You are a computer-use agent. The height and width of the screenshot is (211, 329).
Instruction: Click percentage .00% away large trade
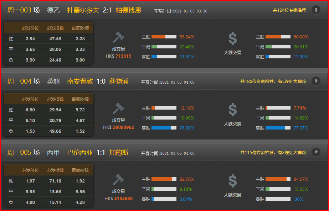[298, 199]
